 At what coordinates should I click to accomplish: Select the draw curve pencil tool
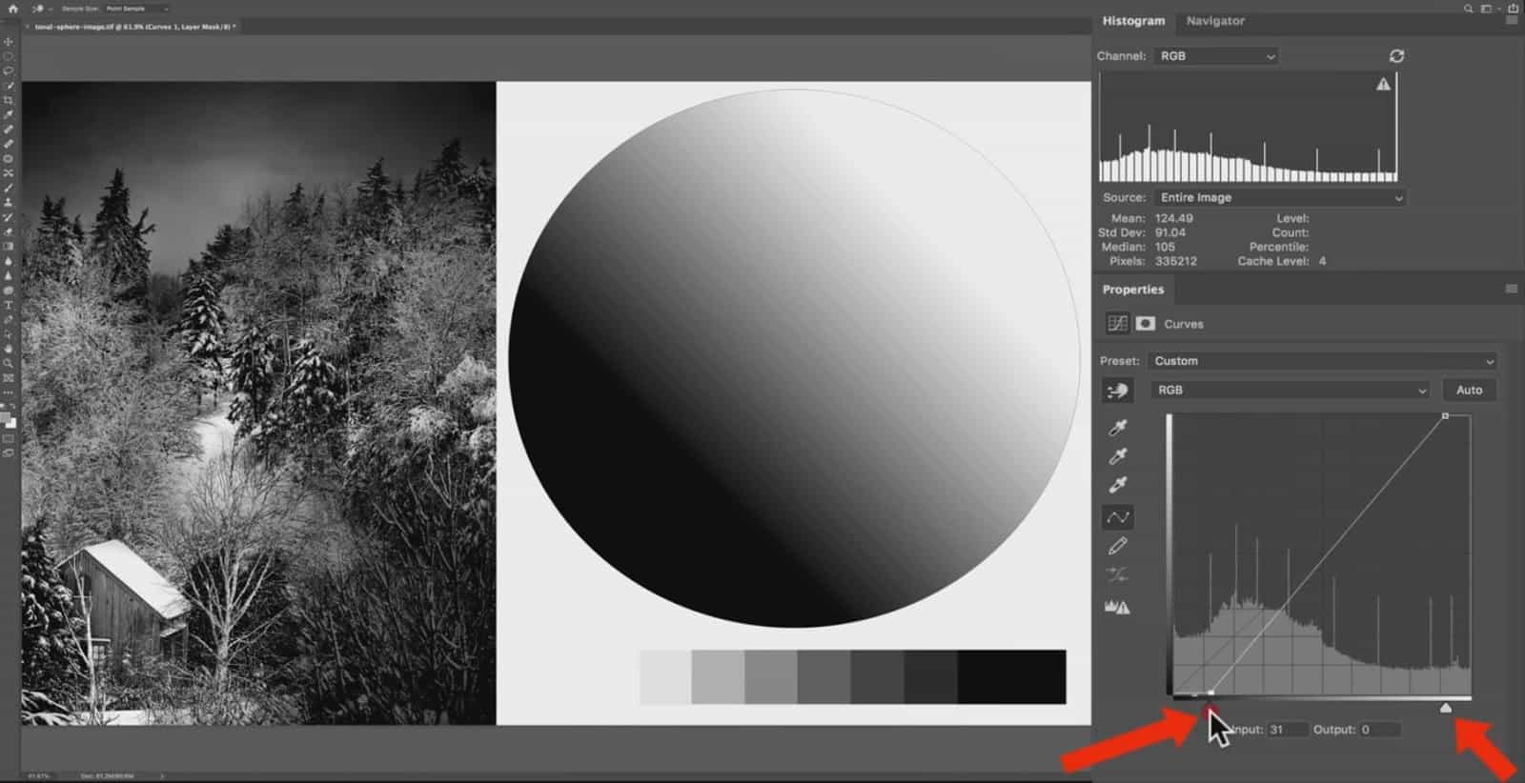[1118, 546]
